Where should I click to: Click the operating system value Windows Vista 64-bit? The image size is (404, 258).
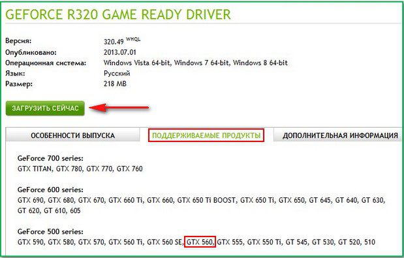coord(137,63)
